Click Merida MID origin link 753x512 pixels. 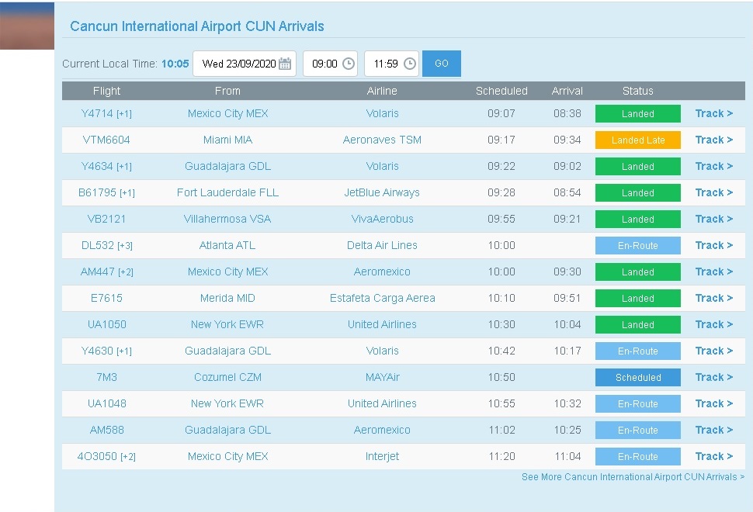(227, 298)
